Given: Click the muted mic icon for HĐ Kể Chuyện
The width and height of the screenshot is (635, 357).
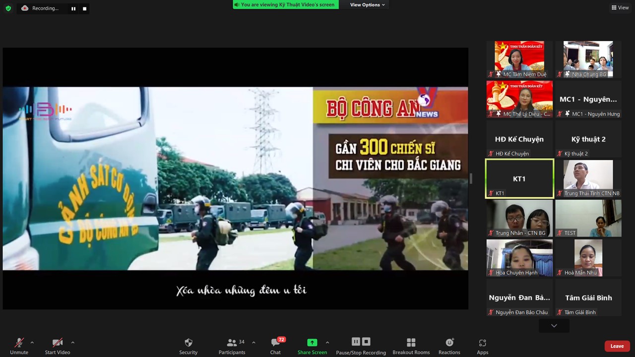Looking at the screenshot, I should [491, 154].
